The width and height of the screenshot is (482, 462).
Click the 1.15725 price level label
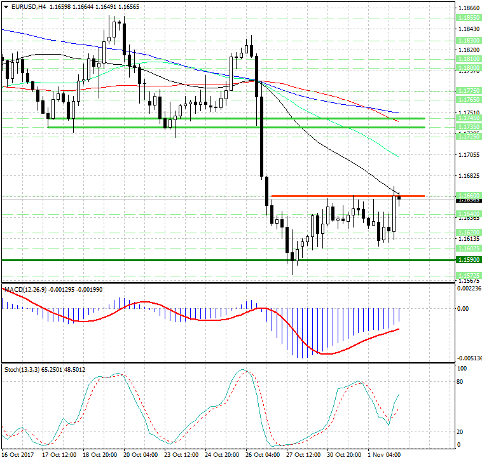467,275
